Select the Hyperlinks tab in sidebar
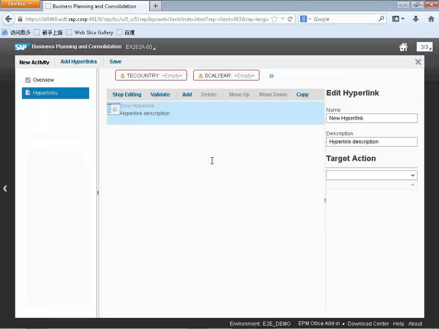 click(55, 93)
